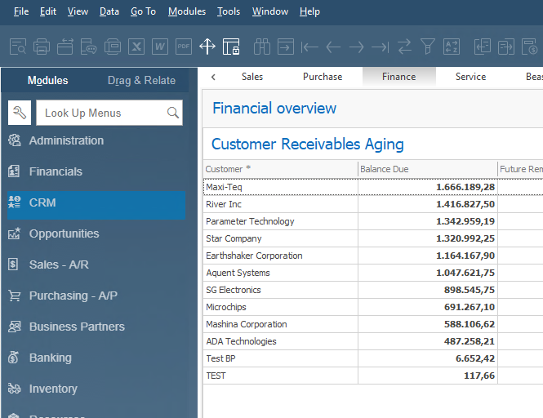543x418 pixels.
Task: Click the left chevron before Sales tab
Action: click(213, 77)
